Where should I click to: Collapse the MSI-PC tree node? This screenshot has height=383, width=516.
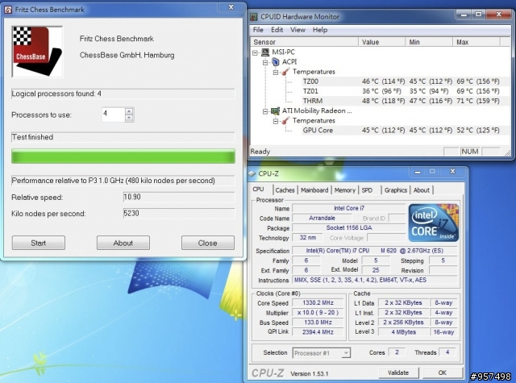[255, 52]
